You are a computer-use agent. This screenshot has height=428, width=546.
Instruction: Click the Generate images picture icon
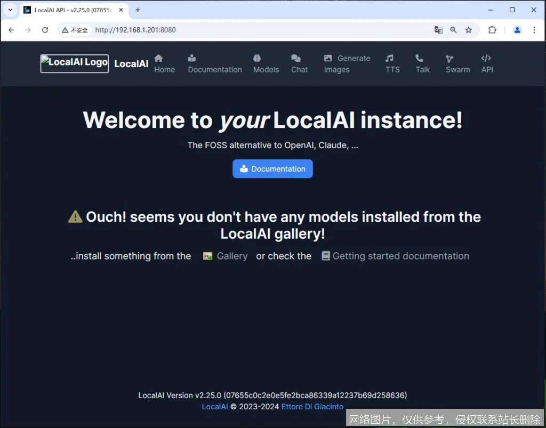328,58
